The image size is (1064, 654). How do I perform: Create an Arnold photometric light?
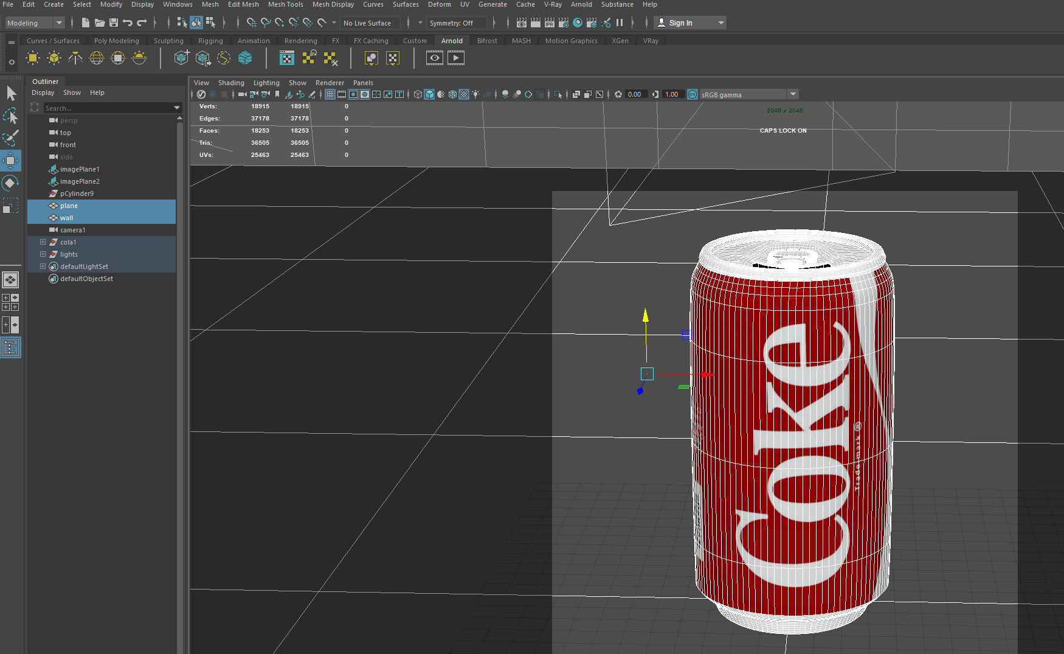(x=75, y=58)
